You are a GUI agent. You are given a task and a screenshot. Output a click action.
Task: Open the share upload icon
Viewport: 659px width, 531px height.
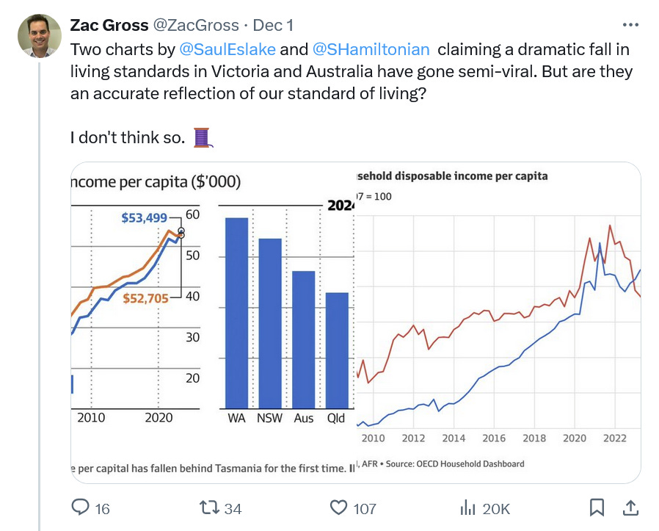point(630,507)
